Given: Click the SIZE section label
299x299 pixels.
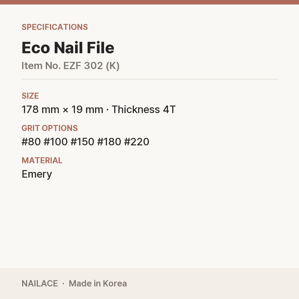Looking at the screenshot, I should click(x=30, y=96).
